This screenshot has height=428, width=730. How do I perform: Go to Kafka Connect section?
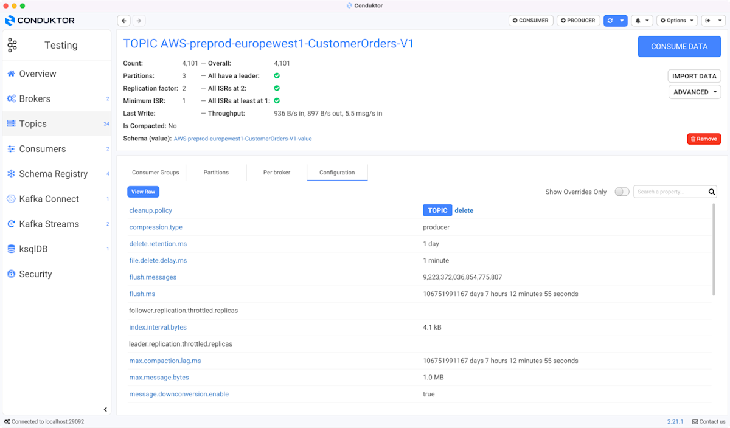[49, 199]
